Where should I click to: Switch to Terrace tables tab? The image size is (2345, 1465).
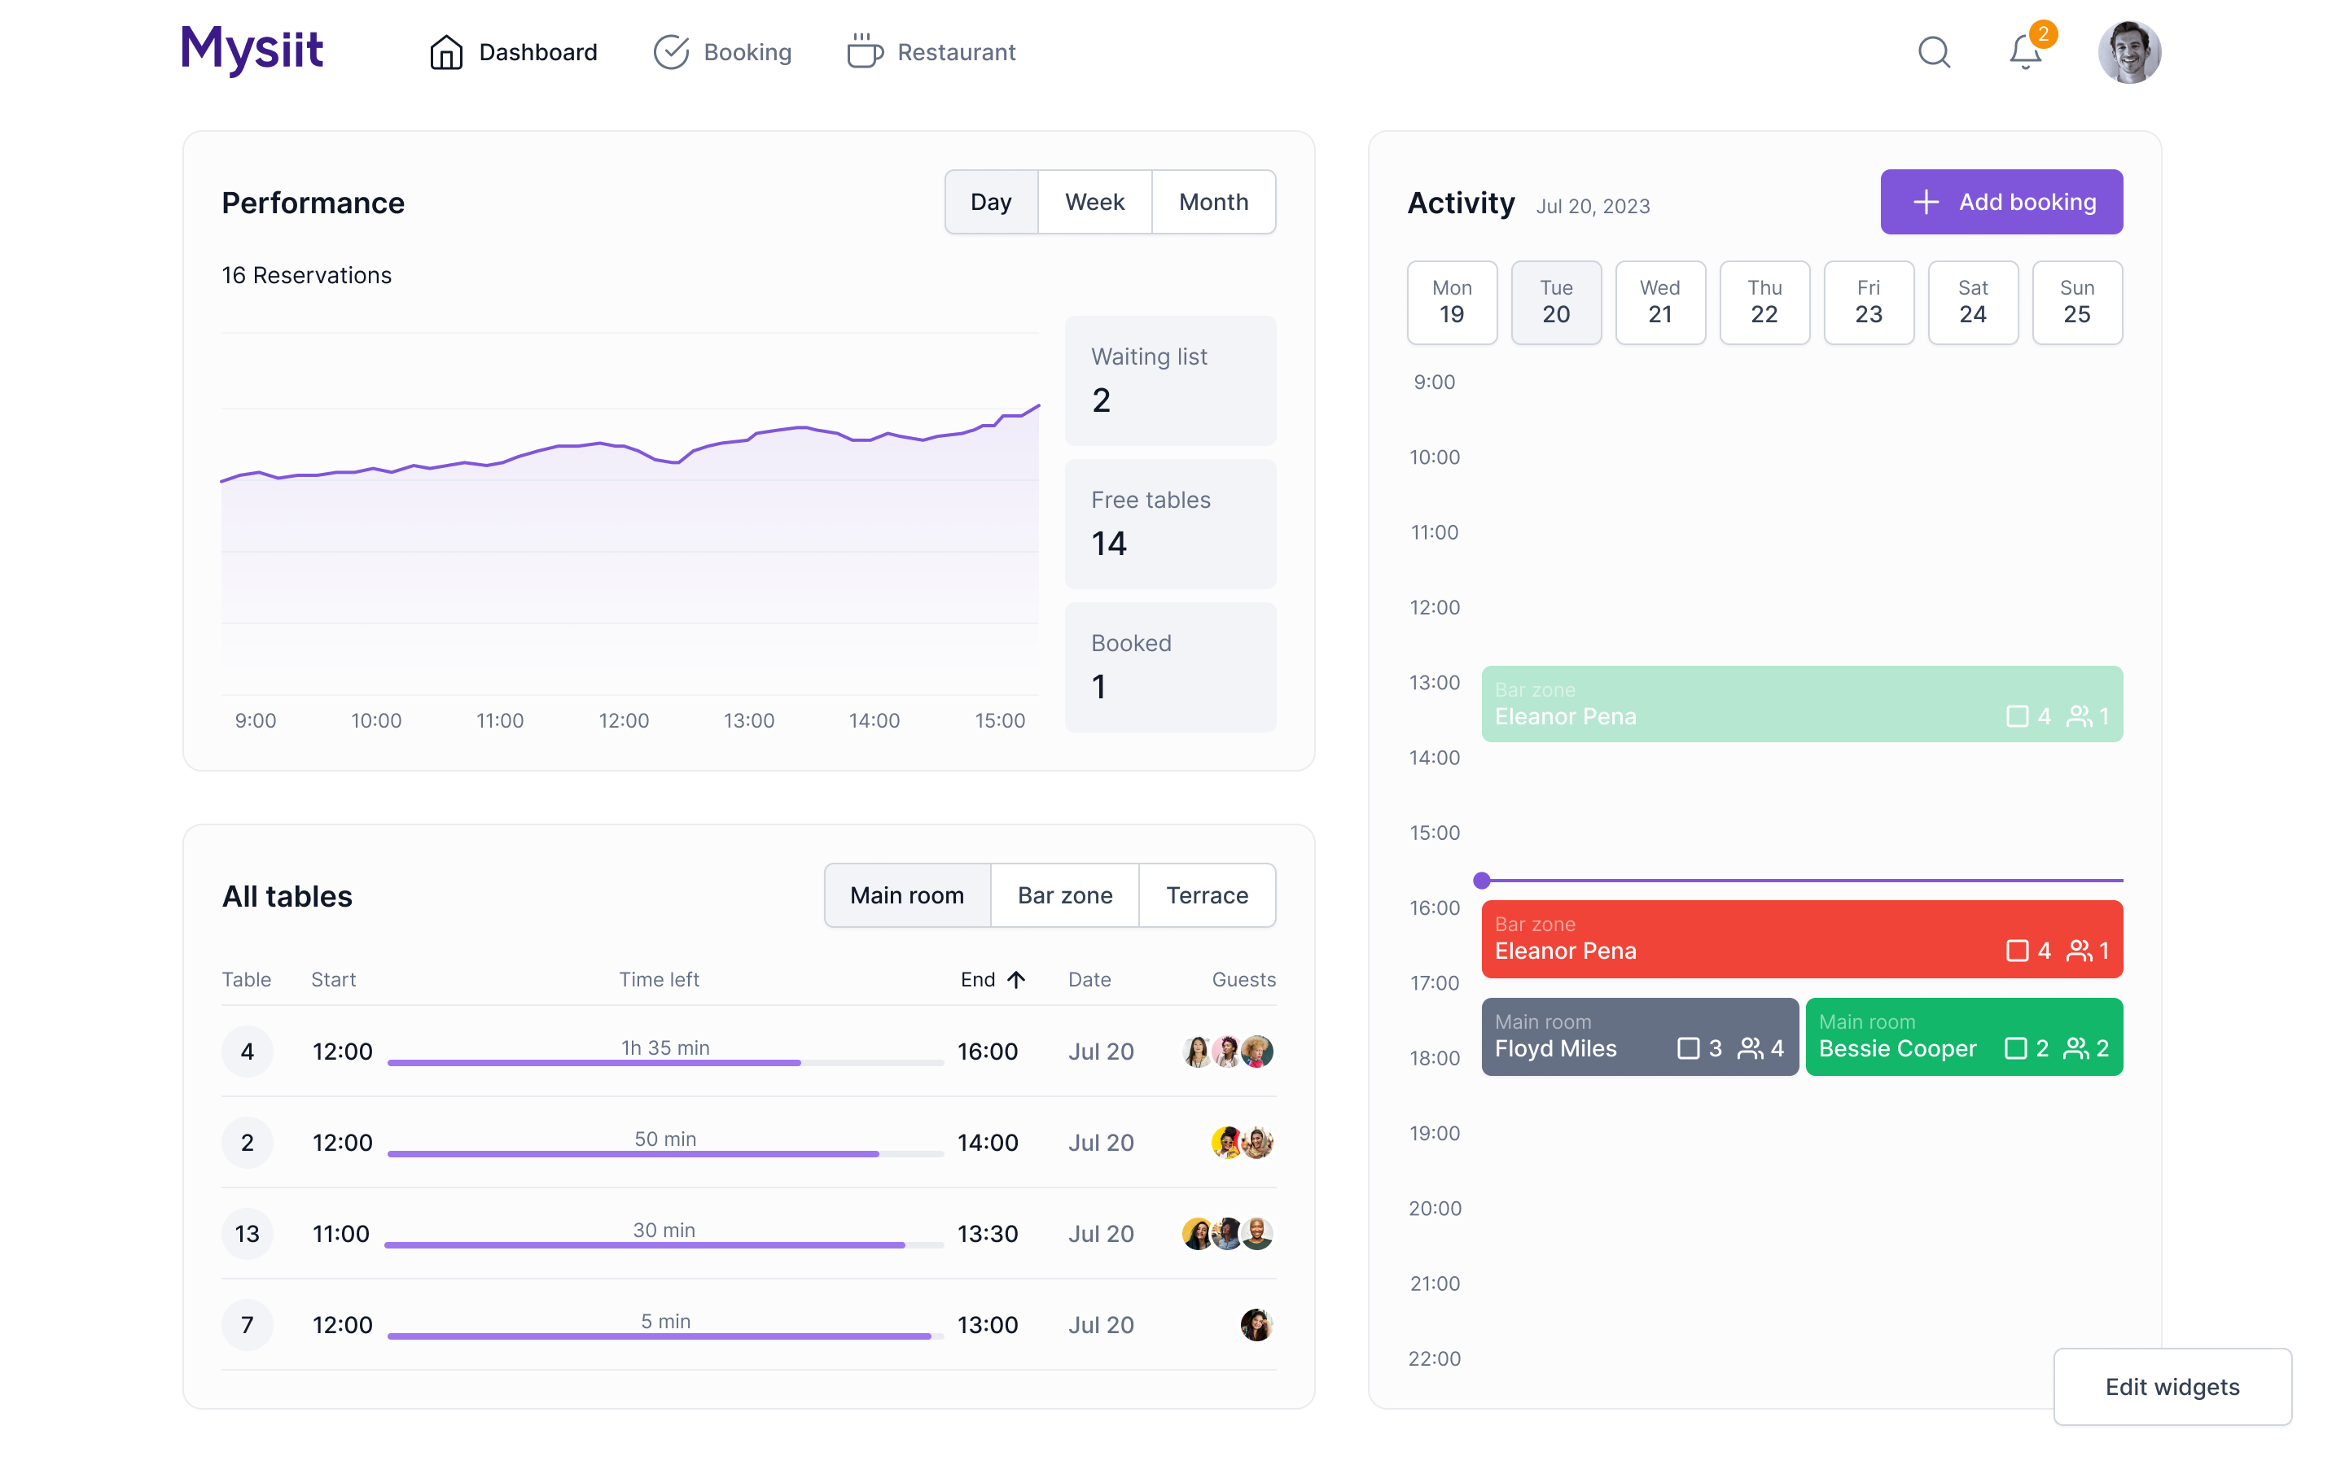coord(1207,895)
